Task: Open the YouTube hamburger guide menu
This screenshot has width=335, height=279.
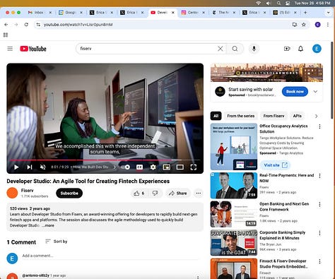Action: (10, 49)
